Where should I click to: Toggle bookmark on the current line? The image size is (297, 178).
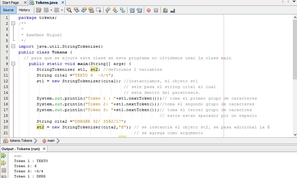123,10
